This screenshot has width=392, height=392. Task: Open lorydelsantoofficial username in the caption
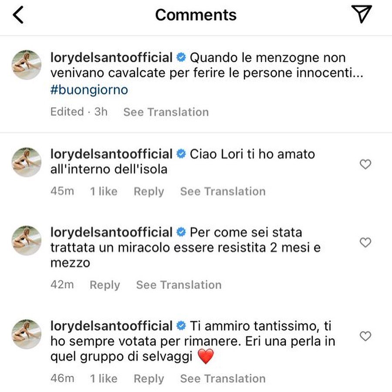coord(112,57)
